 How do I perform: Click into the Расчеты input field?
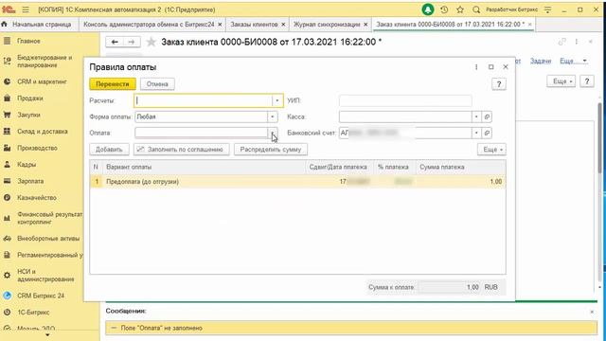[204, 100]
